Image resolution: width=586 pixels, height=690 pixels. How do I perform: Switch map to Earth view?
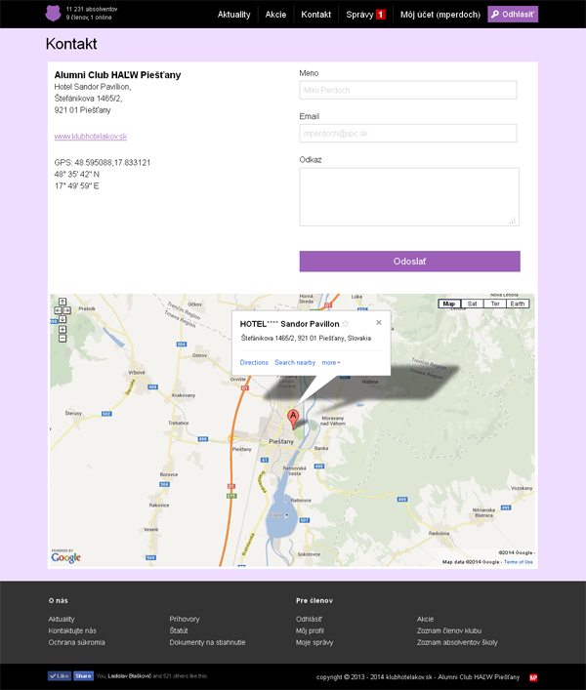click(x=518, y=304)
